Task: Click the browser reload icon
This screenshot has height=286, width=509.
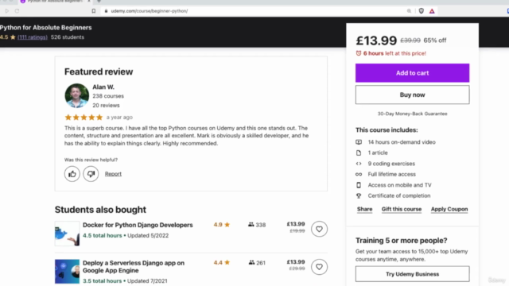Action: click(17, 11)
